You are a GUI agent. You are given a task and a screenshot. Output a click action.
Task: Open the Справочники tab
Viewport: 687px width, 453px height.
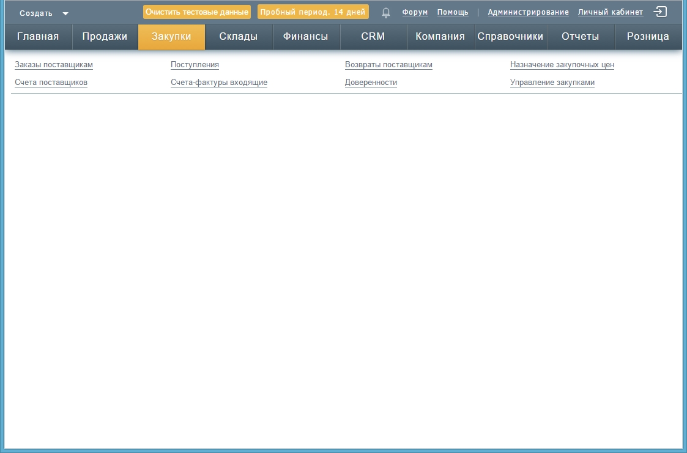pos(510,37)
